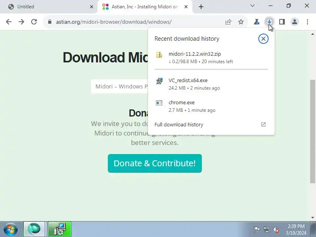
Task: Close the Recent download history popup
Action: pyautogui.click(x=263, y=39)
